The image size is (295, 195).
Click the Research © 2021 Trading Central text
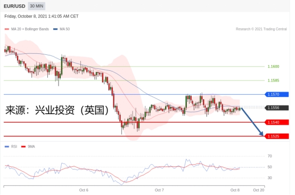(261, 29)
